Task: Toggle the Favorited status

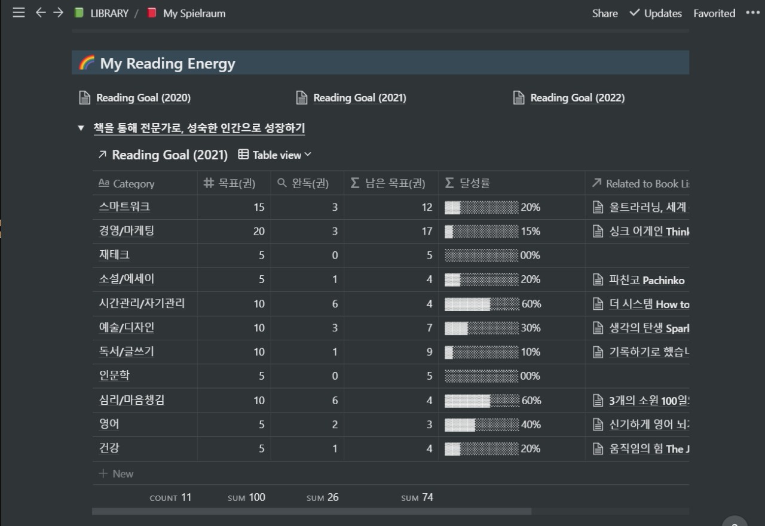Action: click(714, 13)
